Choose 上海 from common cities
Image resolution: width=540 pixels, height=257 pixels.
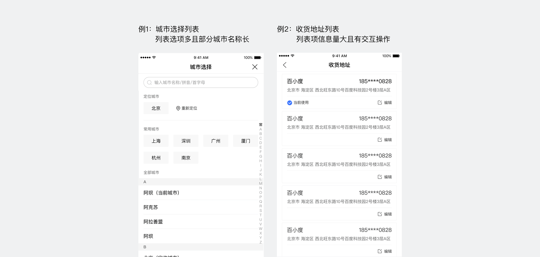tap(156, 141)
